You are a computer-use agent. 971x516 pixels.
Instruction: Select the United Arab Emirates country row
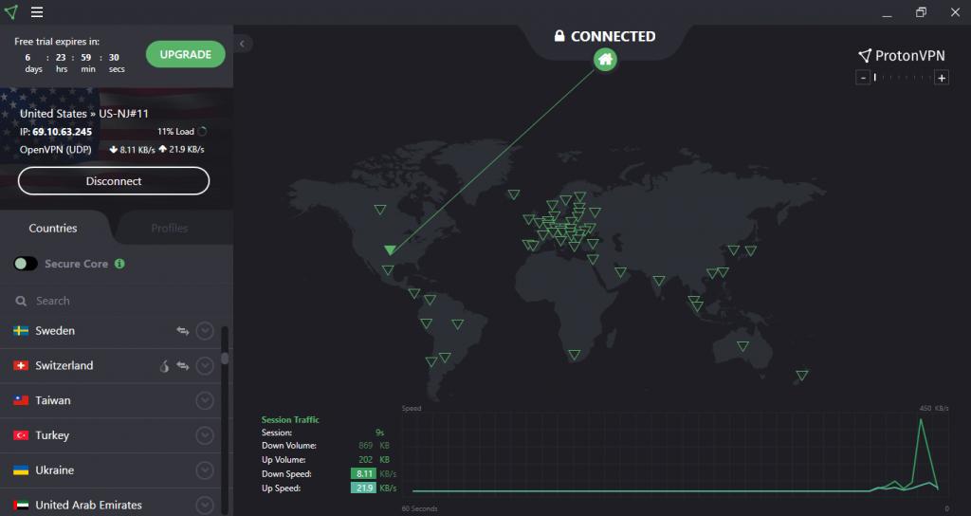tap(110, 505)
